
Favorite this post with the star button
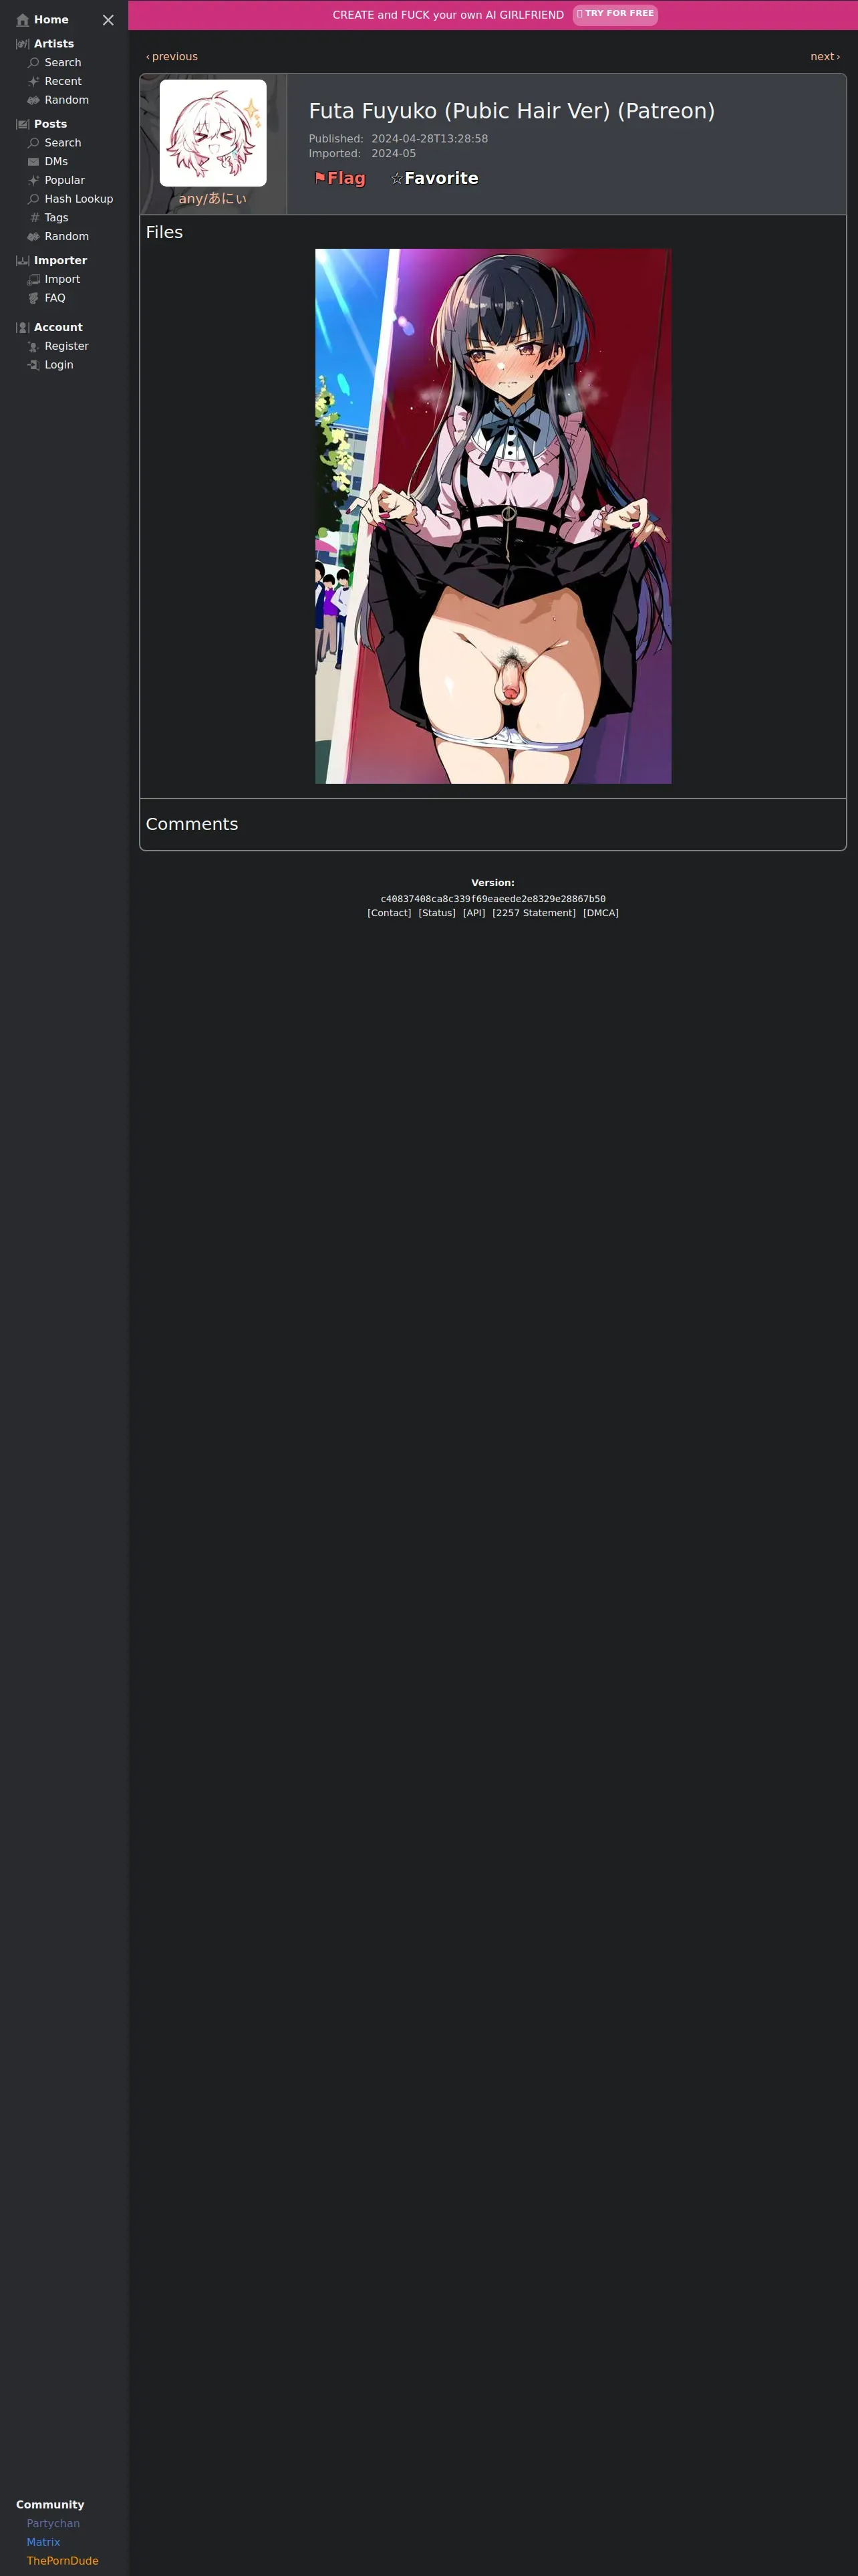434,178
